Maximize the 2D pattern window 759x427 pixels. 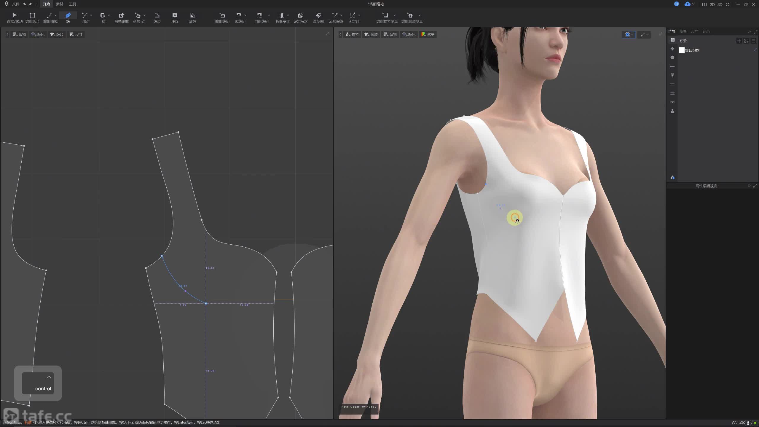tap(327, 34)
